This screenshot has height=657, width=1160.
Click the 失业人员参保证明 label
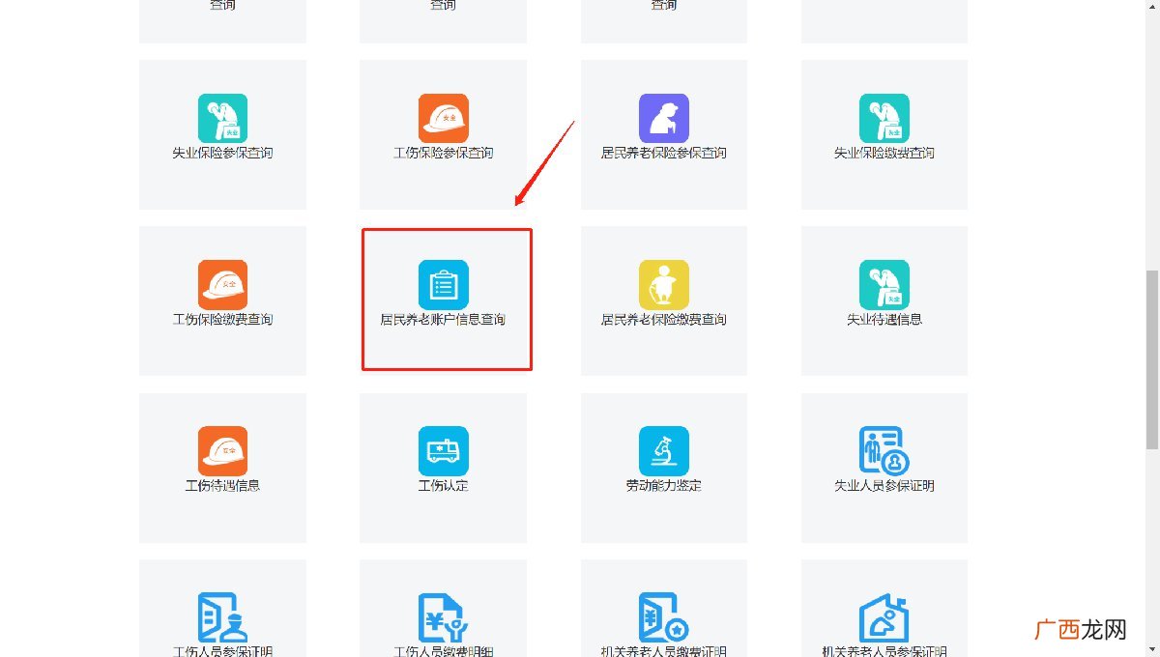[x=884, y=485]
